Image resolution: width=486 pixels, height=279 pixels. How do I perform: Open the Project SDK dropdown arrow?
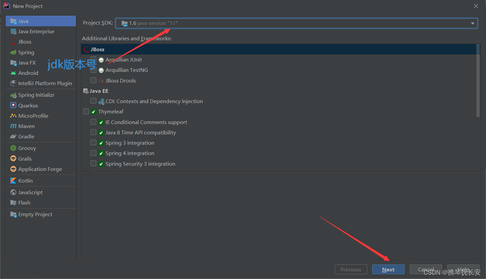click(472, 23)
